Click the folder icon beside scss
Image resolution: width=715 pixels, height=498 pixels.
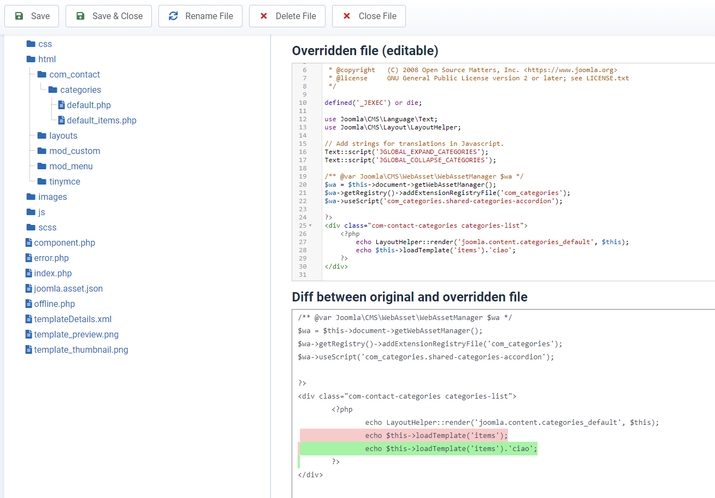click(31, 227)
